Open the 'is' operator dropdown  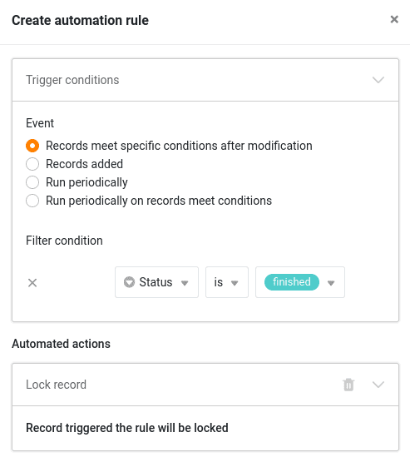[227, 282]
